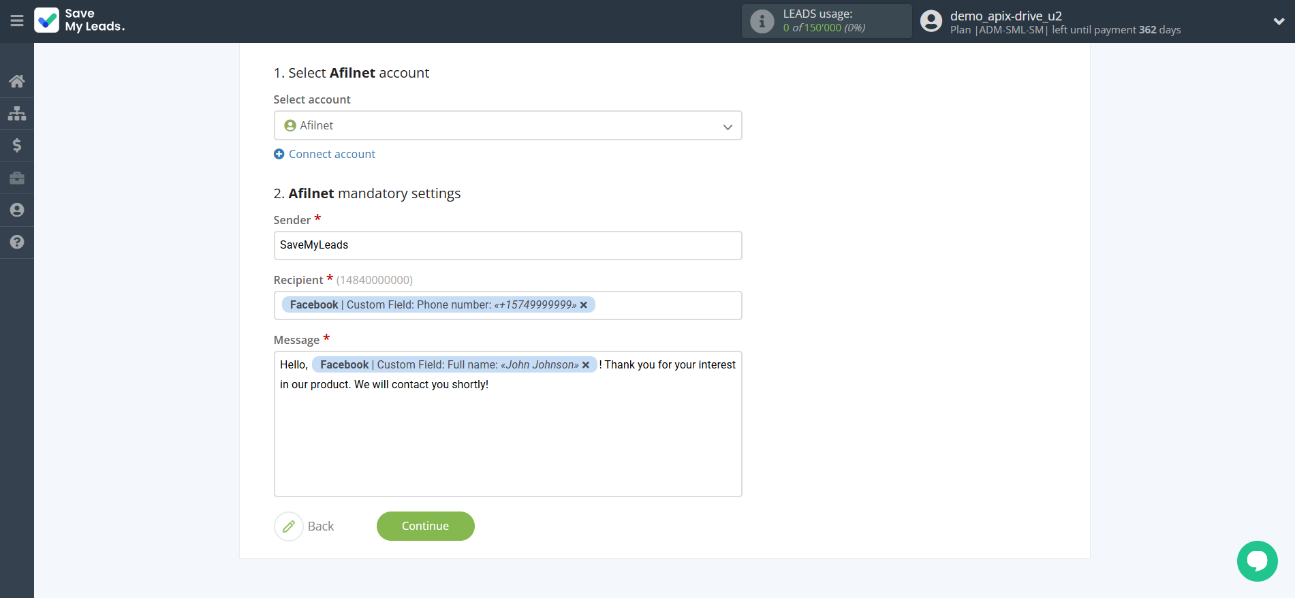This screenshot has height=598, width=1295.
Task: Click the Recipient field empty area
Action: pos(668,305)
